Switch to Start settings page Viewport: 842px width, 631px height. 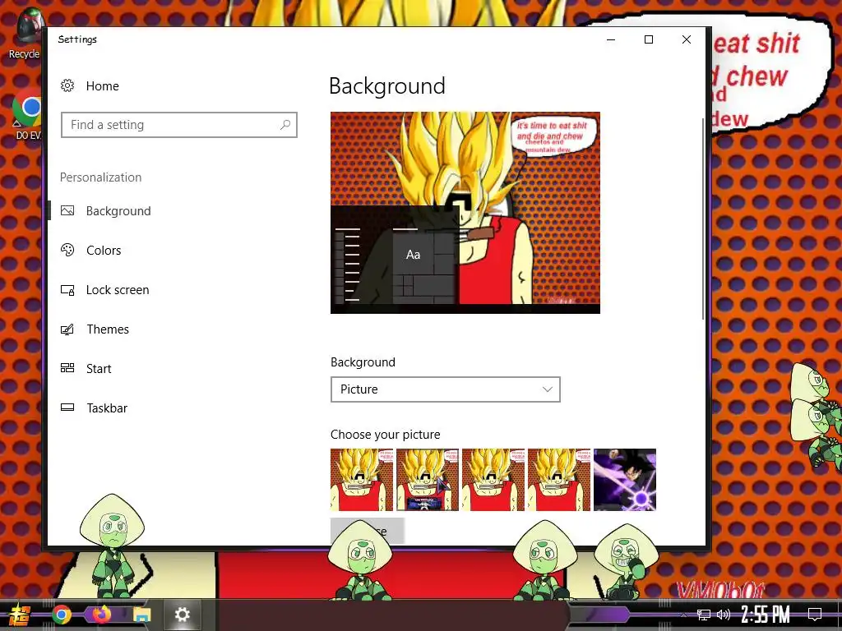[x=99, y=369]
